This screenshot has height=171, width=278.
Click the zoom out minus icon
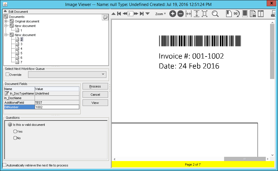(180, 14)
